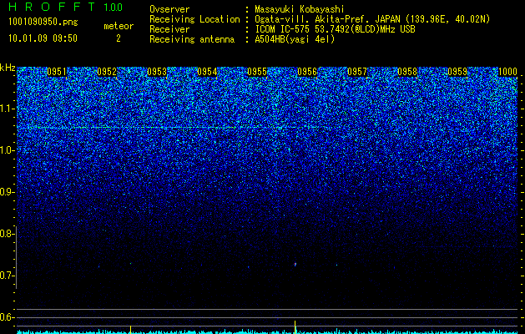This screenshot has width=525, height=334.
Task: Click the Receiving antenna field label
Action: (192, 39)
